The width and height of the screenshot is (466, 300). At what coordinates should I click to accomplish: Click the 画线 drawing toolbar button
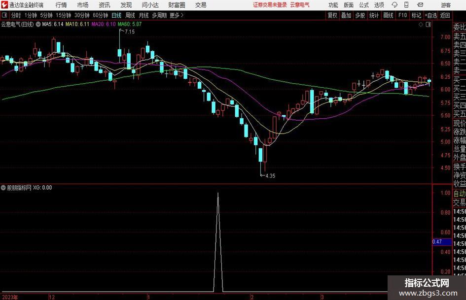coord(388,15)
